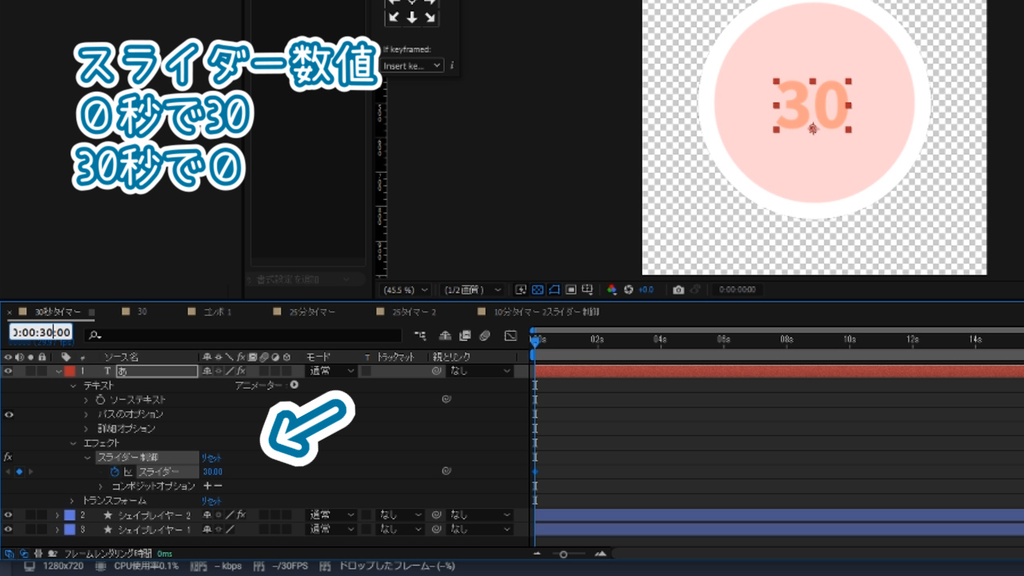Expand the トランスフォーム property group

pos(72,501)
